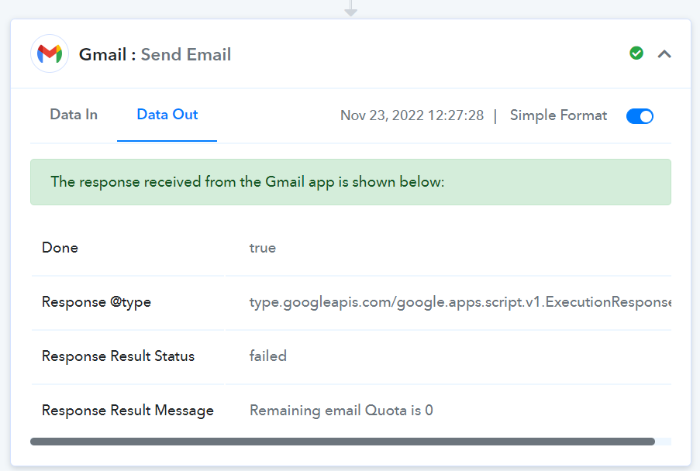This screenshot has height=471, width=700.
Task: Click the green success checkmark icon
Action: [x=636, y=53]
